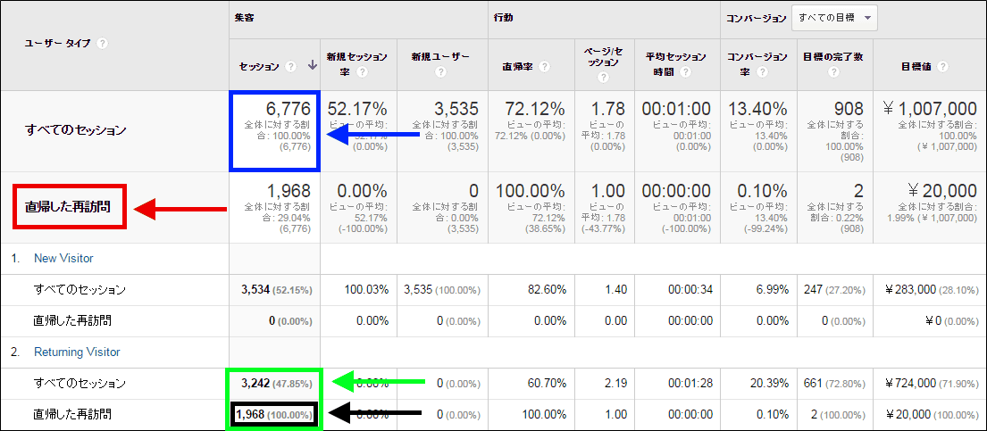Screen dimensions: 987x431
Task: Open the セッション column help icon
Action: coord(291,66)
